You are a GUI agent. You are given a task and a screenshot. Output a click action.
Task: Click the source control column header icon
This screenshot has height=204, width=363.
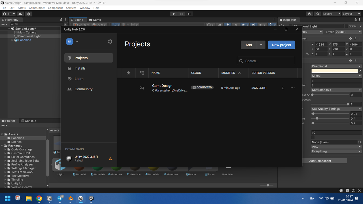click(x=142, y=73)
